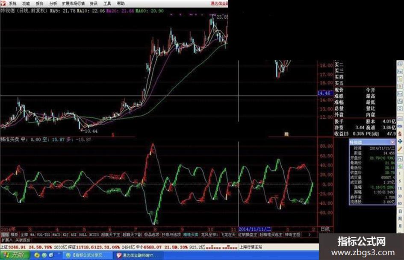Open the 扩展∧ panel tab
This screenshot has height=260, width=404.
[x=7, y=240]
